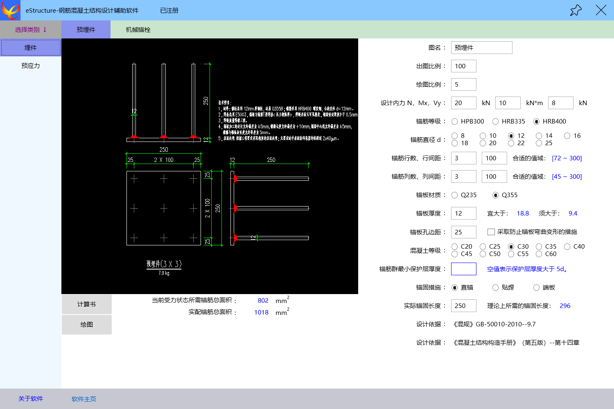Click the 出图比例 input field

point(464,66)
